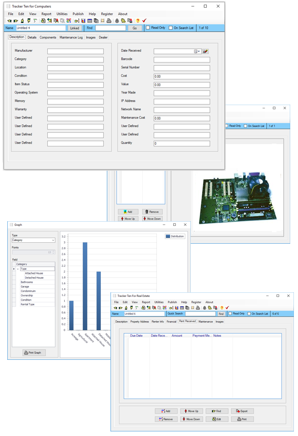Click next record arrow in Real Estate toolbar
The height and width of the screenshot is (436, 298).
pos(121,308)
